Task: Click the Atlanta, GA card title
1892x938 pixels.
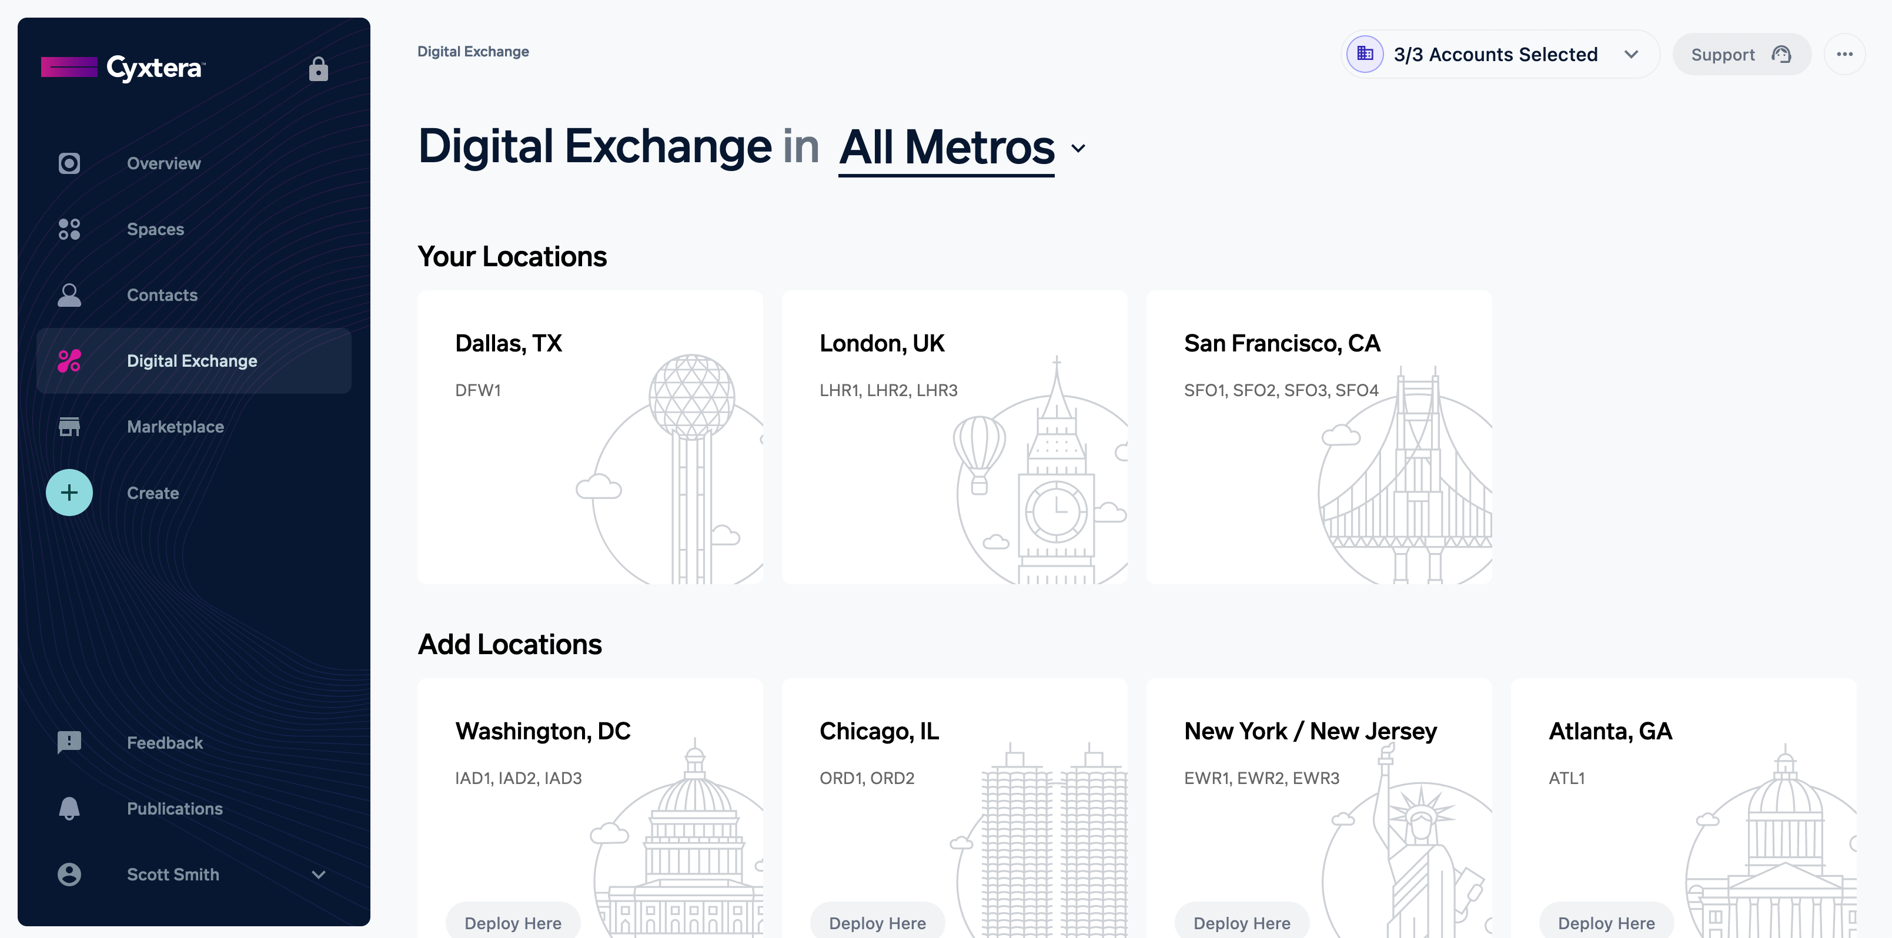Action: 1610,731
